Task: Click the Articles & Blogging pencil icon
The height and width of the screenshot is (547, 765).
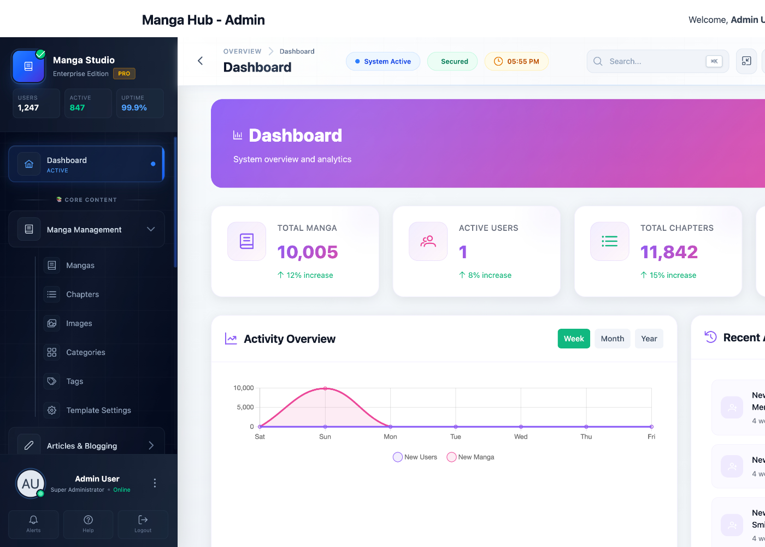Action: point(29,446)
